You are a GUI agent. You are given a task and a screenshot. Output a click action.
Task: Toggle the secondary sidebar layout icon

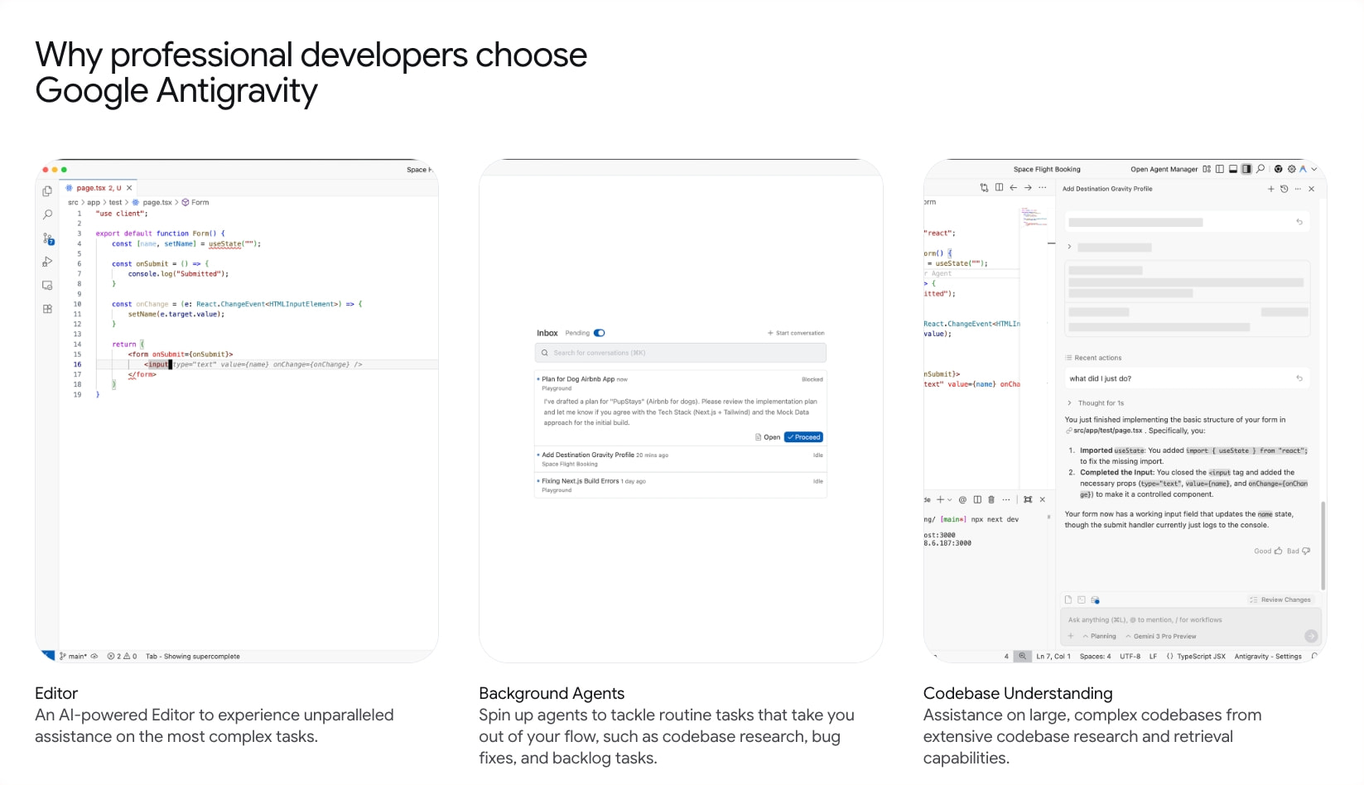(1246, 169)
